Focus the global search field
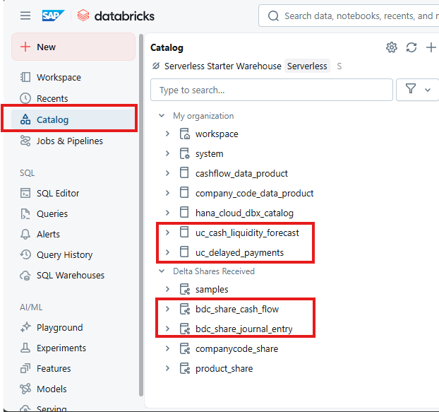 coord(349,16)
